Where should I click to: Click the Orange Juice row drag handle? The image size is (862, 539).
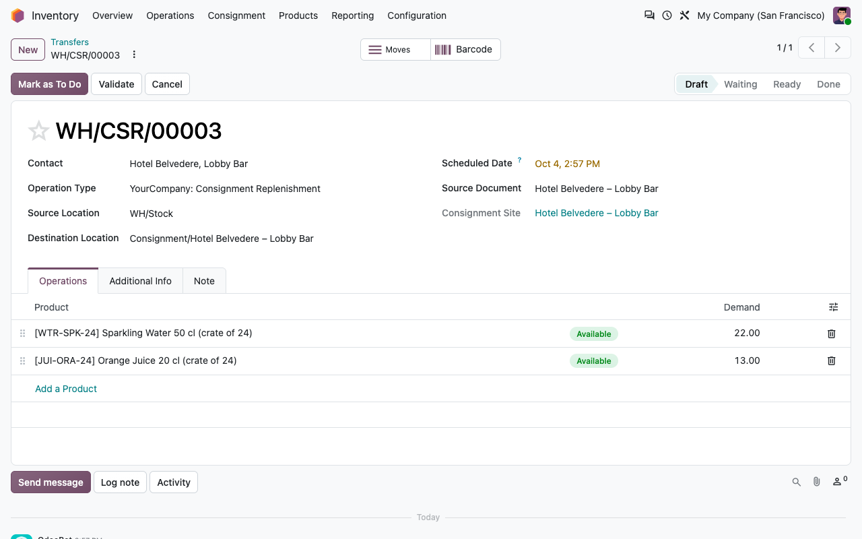pyautogui.click(x=22, y=361)
